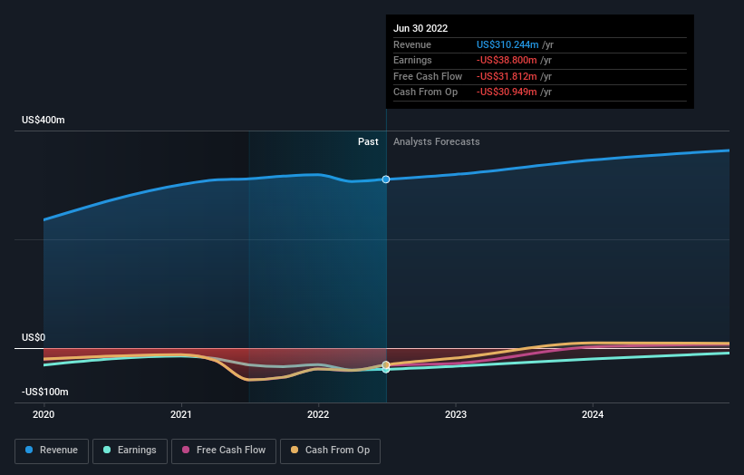Select the 2020 x-axis label

point(43,414)
